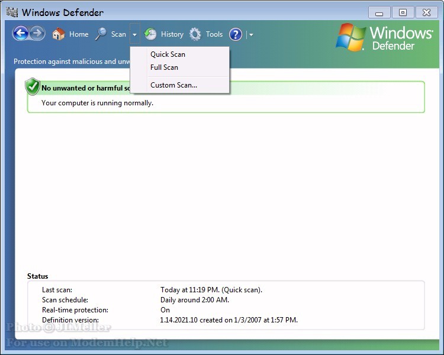This screenshot has width=444, height=355.
Task: Click the Scan magnifying glass icon
Action: pos(101,34)
